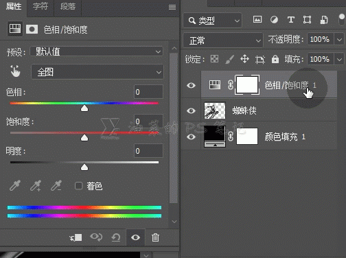Viewport: 346px width, 258px height.
Task: Lock transparent pixels icon
Action: click(x=214, y=59)
